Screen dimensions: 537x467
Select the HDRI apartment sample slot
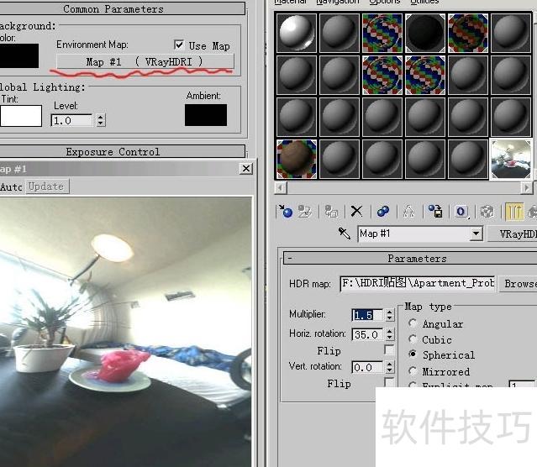(x=511, y=160)
